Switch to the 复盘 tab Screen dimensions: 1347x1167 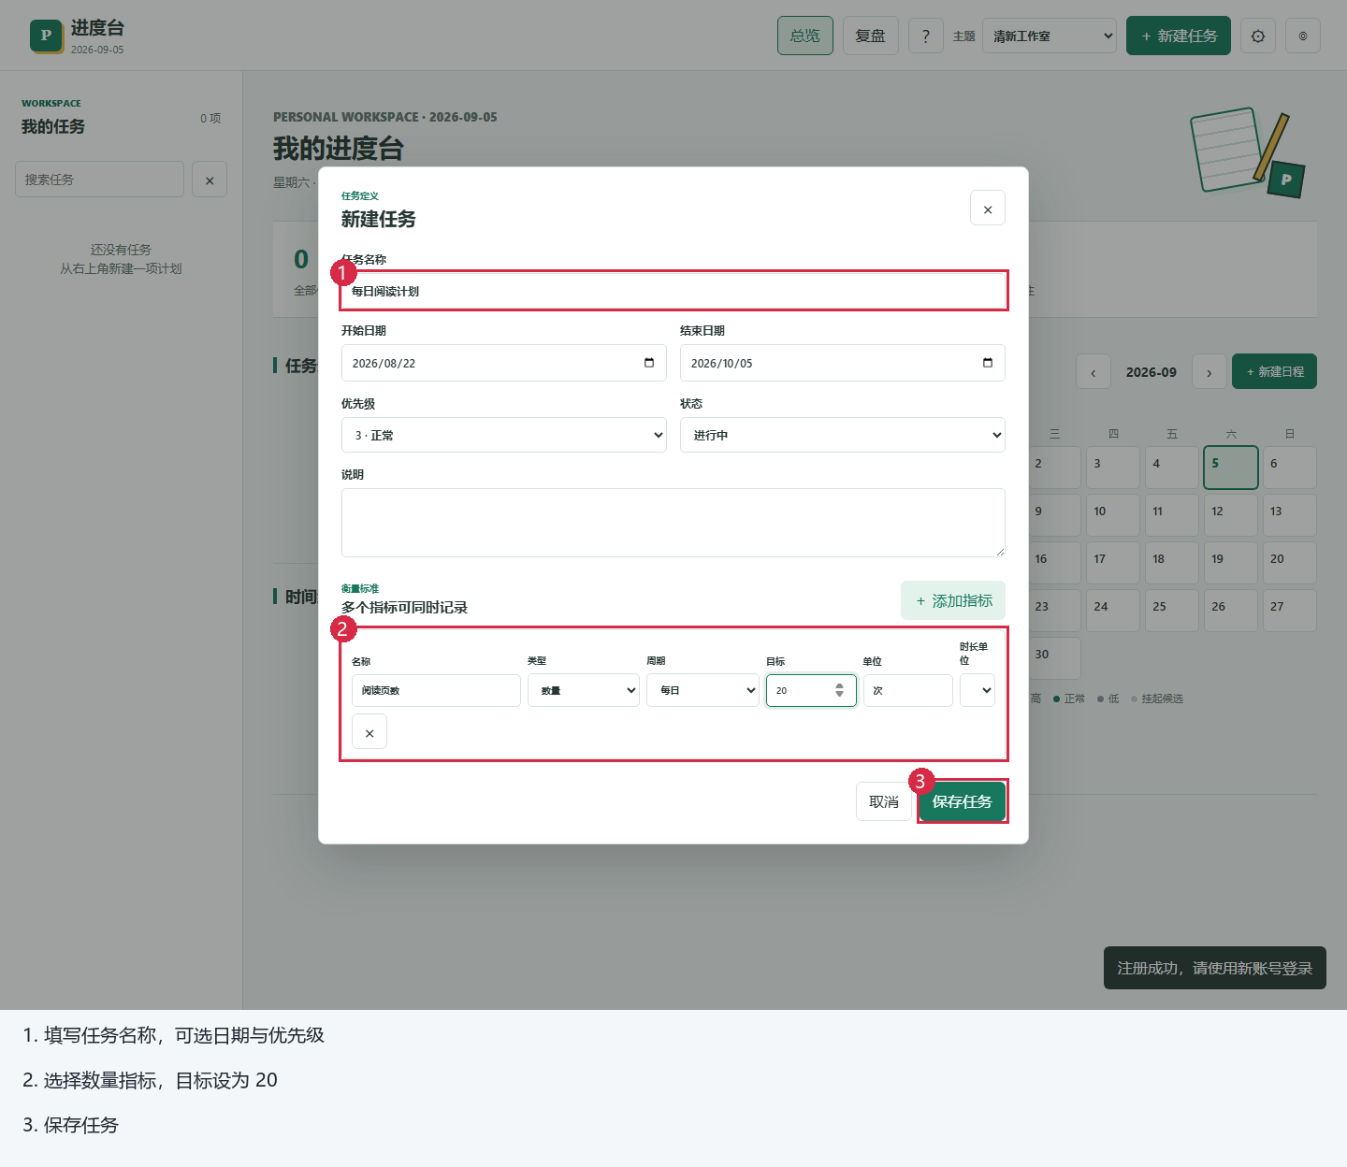(x=871, y=36)
